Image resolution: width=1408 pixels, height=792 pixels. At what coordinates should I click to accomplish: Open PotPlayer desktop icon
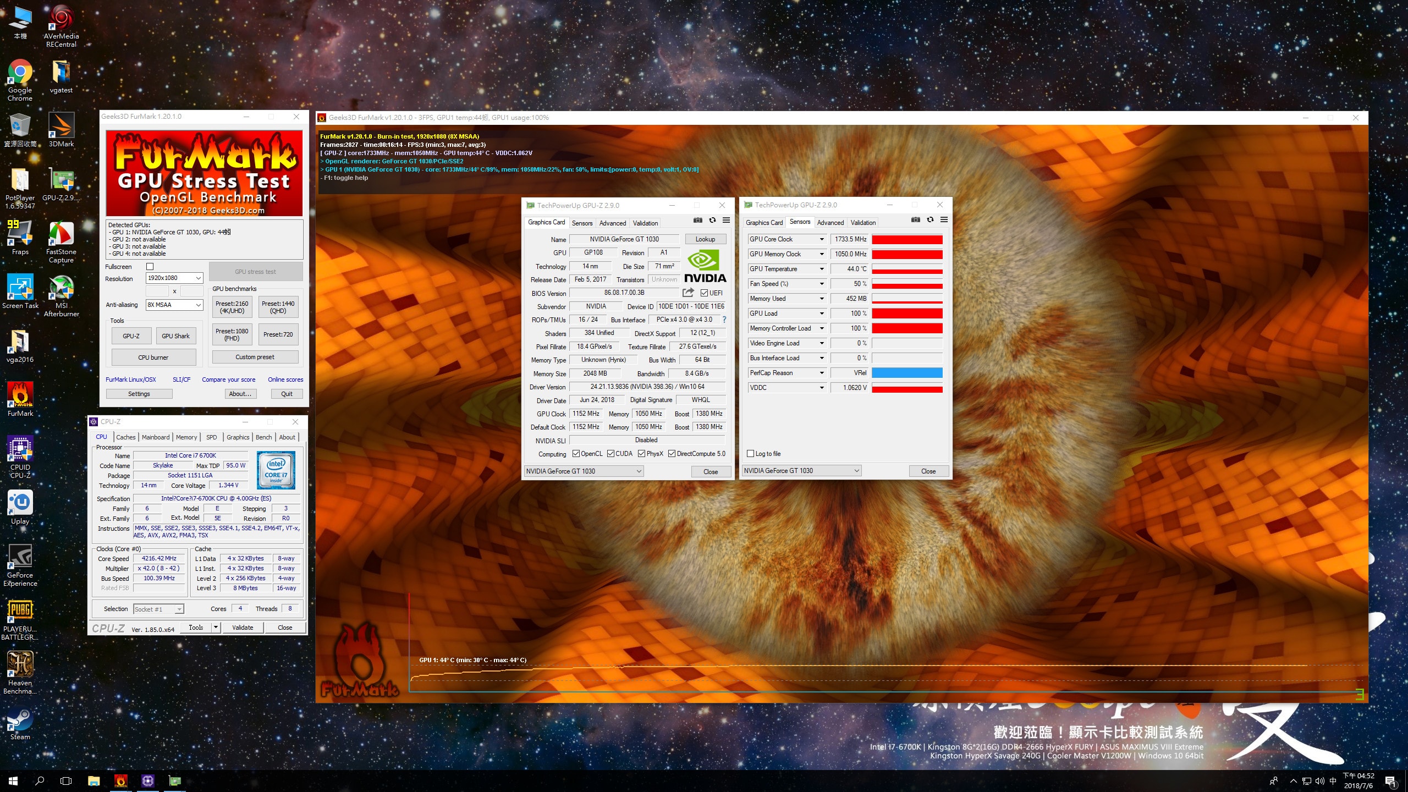(x=20, y=189)
